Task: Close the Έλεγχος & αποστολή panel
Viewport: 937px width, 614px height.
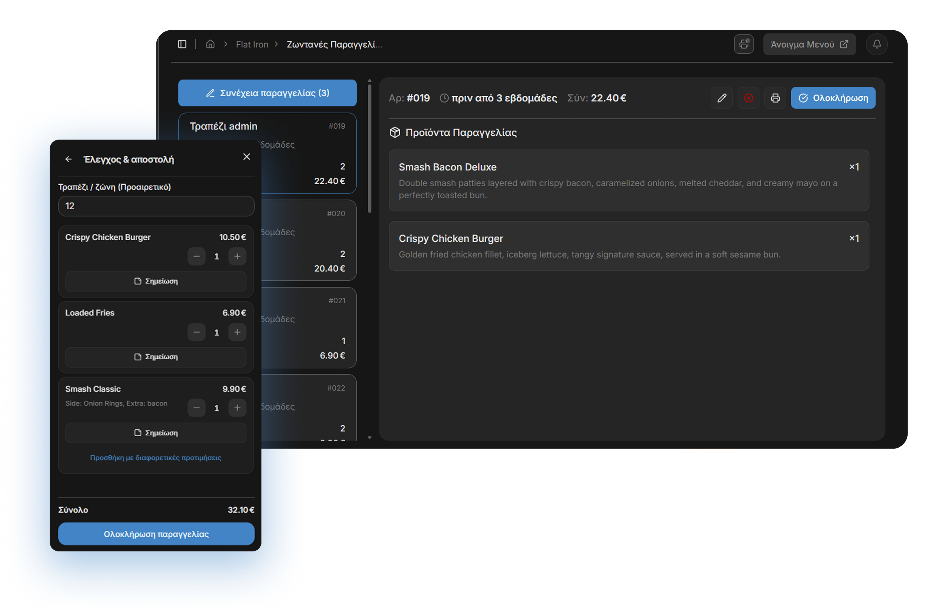Action: coord(246,157)
